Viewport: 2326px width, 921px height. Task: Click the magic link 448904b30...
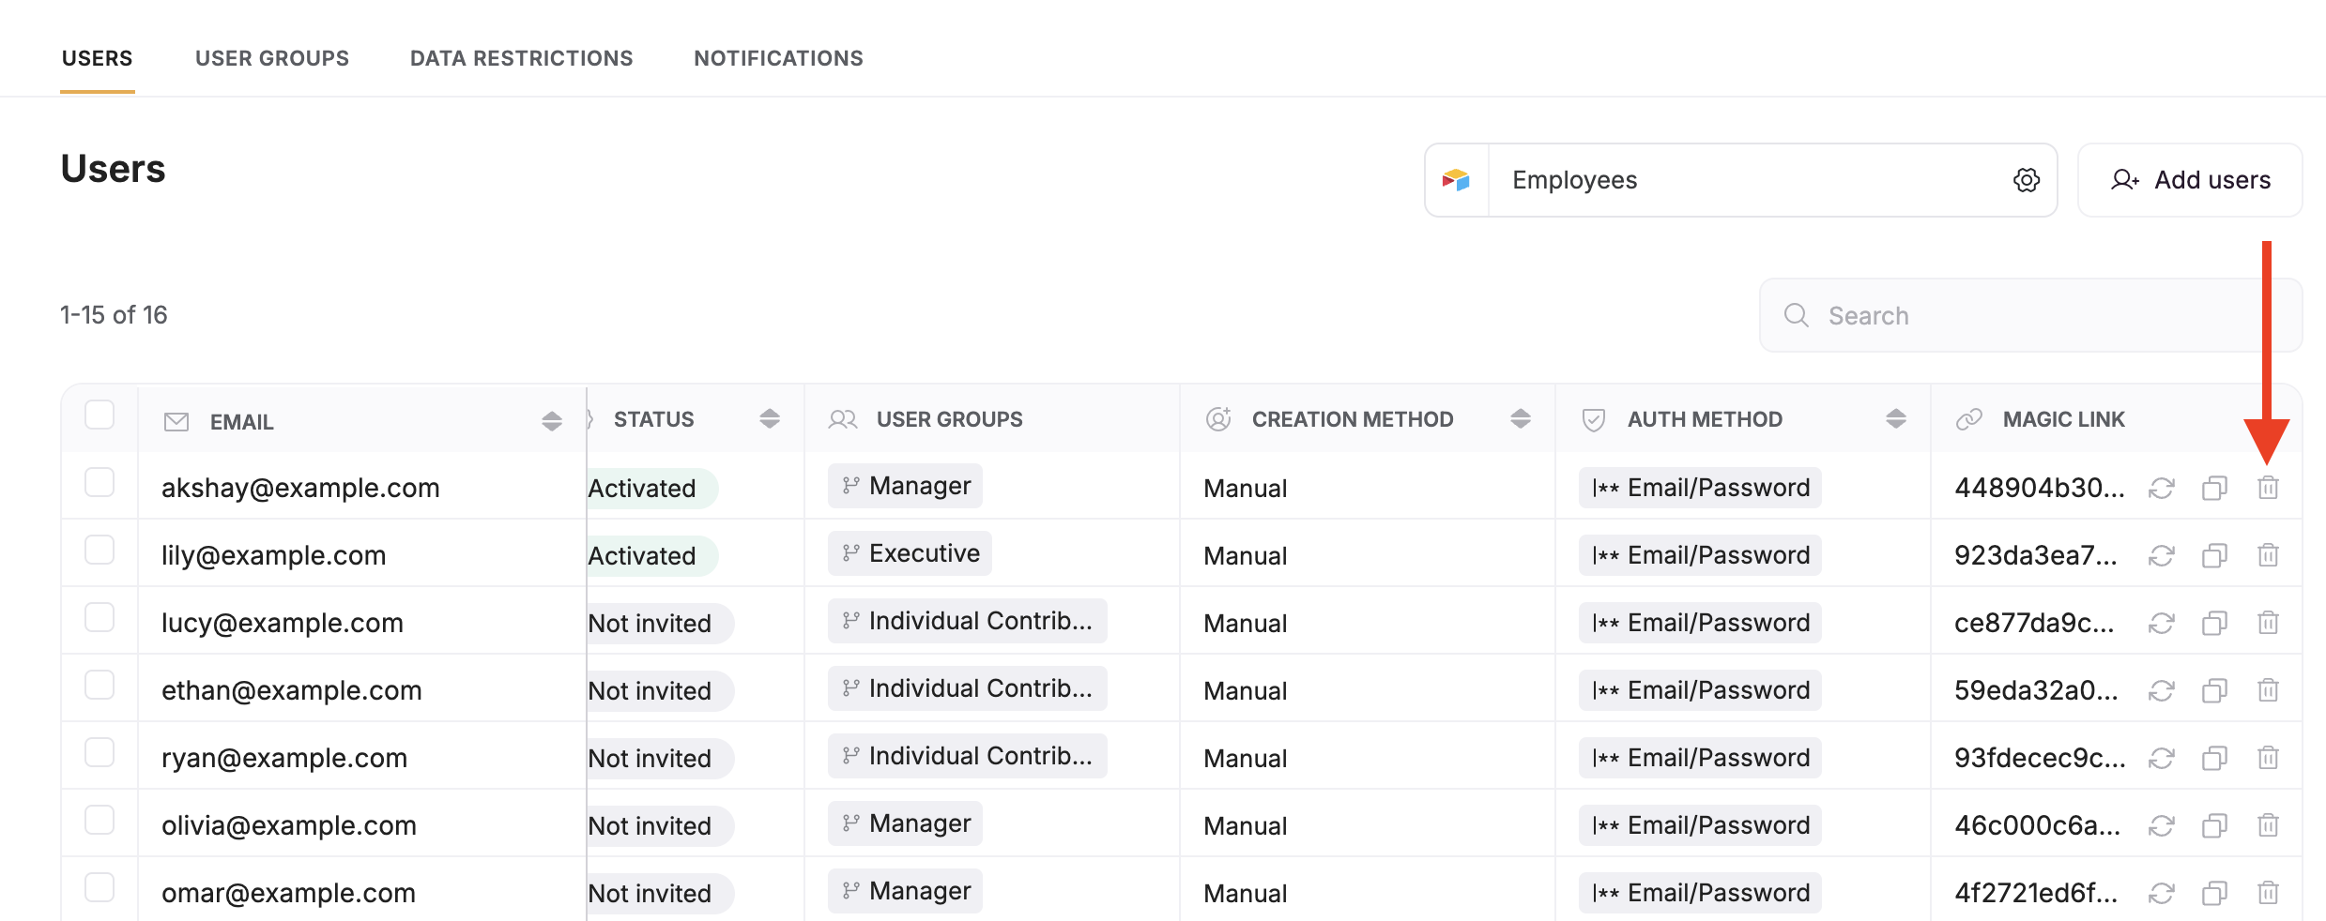coord(2039,488)
